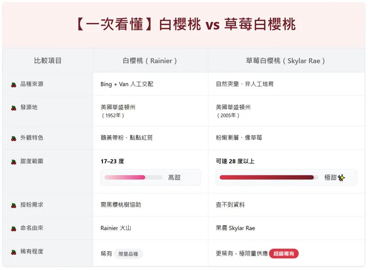
Task: Click the 比較項目 column header
Action: pyautogui.click(x=48, y=61)
